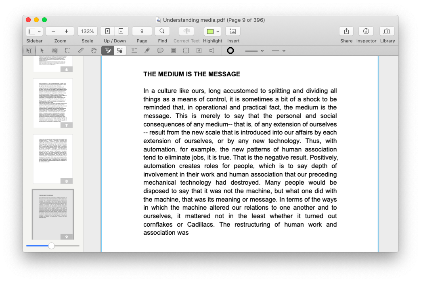421x282 pixels.
Task: Click the page number field showing 9
Action: pyautogui.click(x=142, y=32)
